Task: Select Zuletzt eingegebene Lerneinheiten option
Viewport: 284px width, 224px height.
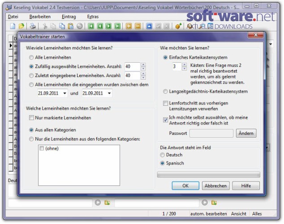Action: [x=31, y=76]
